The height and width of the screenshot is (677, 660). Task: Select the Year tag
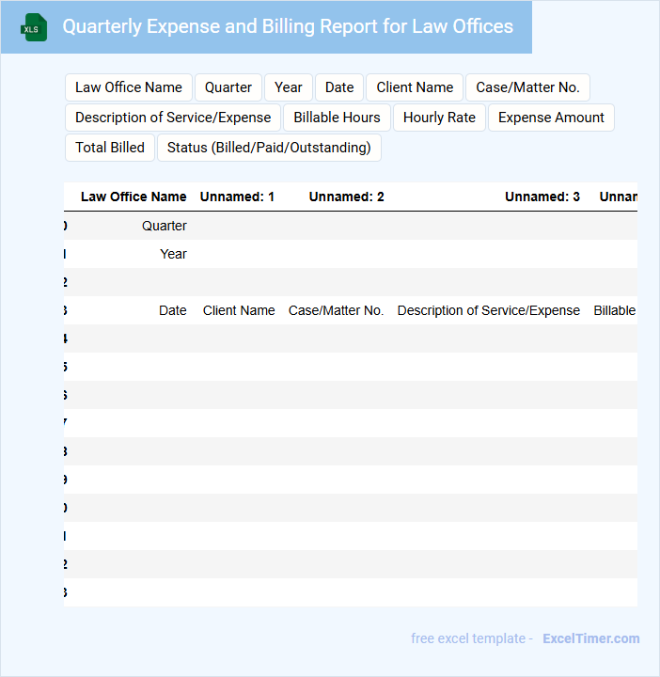point(289,87)
